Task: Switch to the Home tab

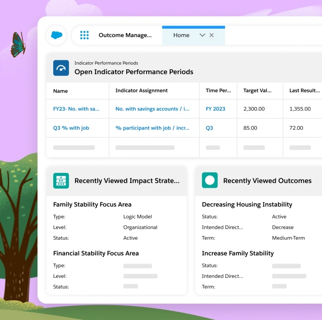Action: [181, 35]
